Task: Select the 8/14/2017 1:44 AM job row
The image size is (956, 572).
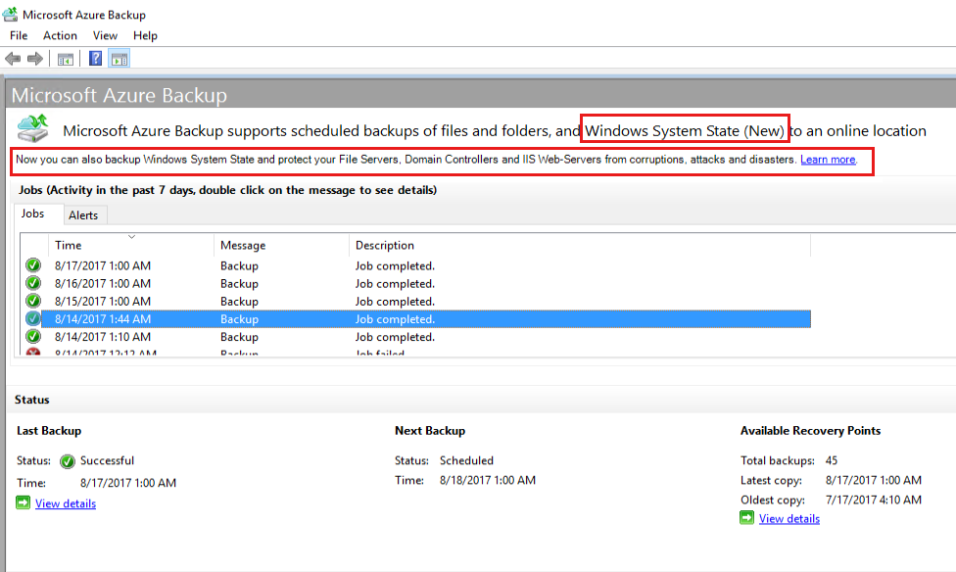Action: [x=417, y=318]
